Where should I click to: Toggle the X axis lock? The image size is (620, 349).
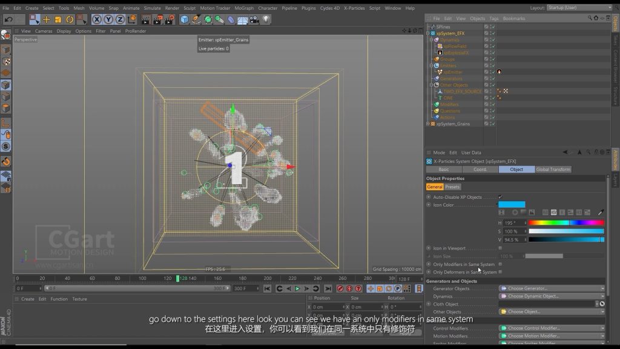pyautogui.click(x=96, y=19)
